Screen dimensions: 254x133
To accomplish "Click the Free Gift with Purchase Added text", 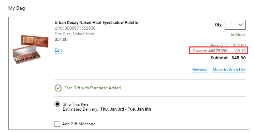I will pos(93,88).
